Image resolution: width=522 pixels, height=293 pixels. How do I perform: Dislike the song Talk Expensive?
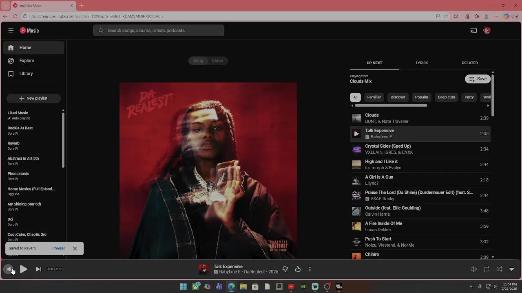(285, 269)
